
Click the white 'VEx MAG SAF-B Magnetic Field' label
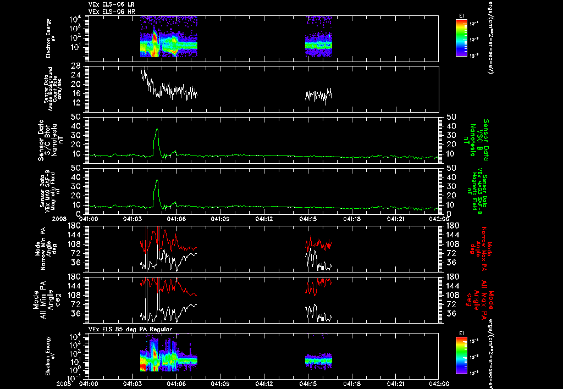point(50,191)
